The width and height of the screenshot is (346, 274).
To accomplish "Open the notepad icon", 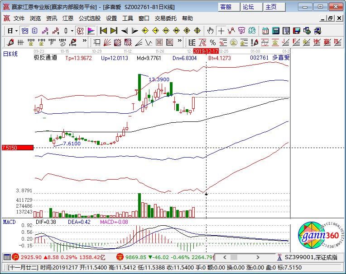I will tap(286, 31).
